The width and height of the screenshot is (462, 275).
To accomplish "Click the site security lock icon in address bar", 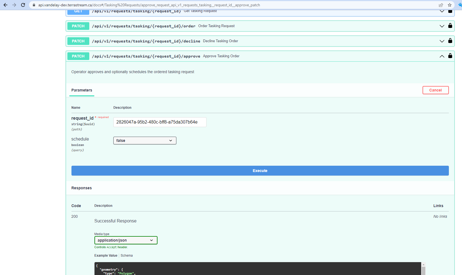I will 34,5.
